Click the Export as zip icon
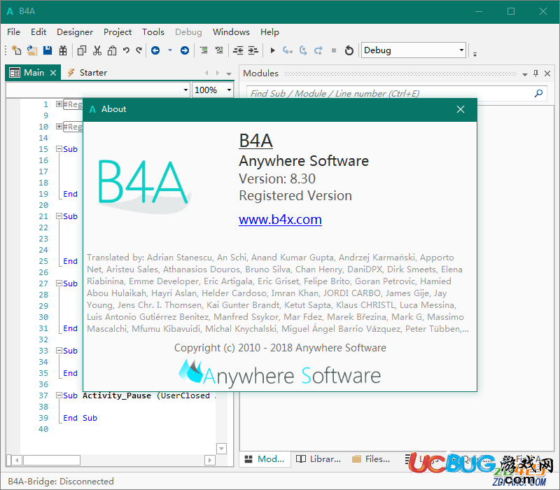 63,50
